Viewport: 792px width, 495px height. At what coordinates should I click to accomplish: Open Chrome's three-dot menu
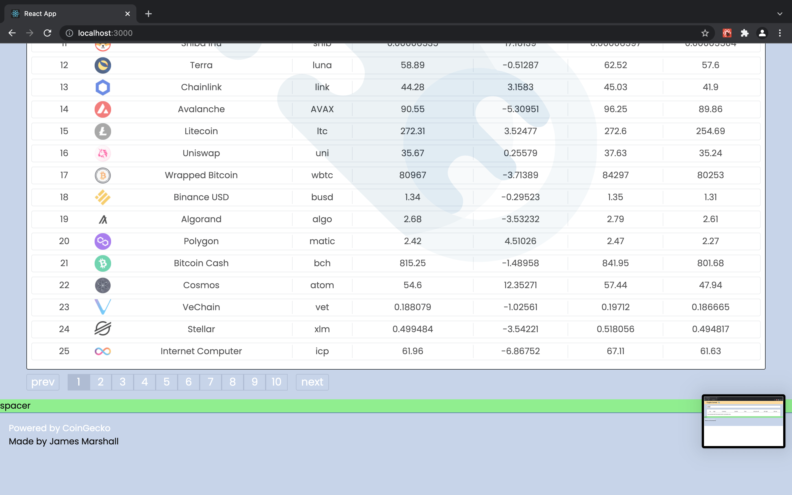[x=780, y=33]
